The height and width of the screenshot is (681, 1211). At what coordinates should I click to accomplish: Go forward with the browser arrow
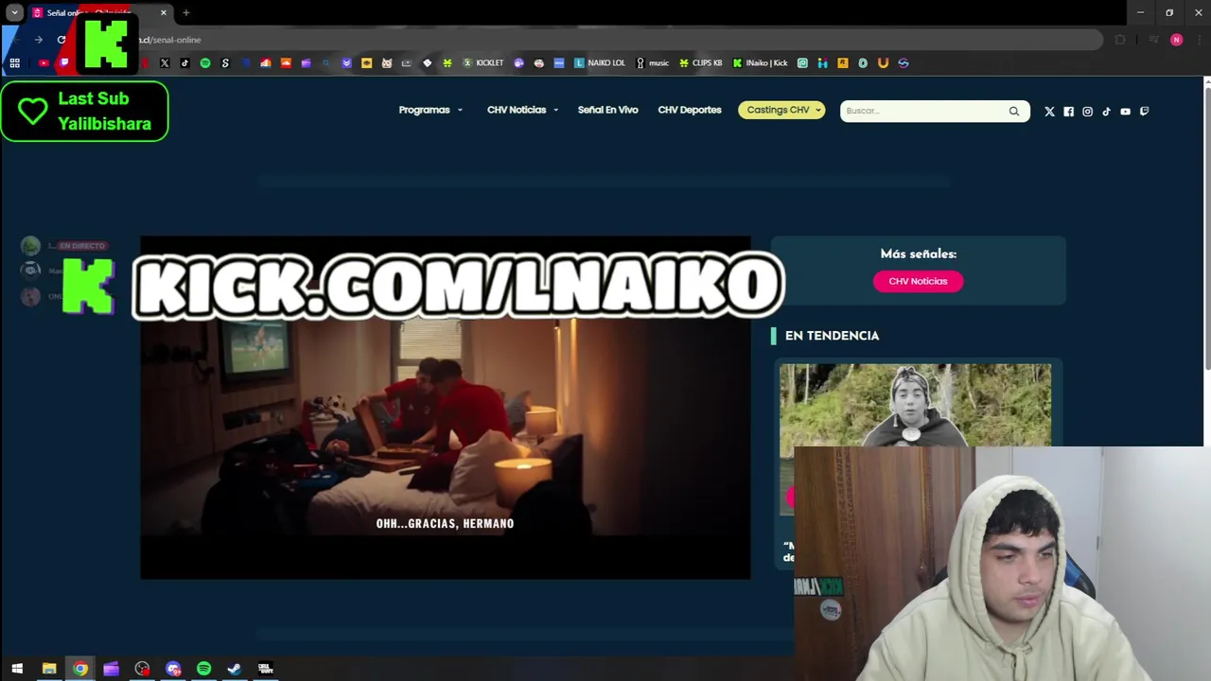(39, 40)
